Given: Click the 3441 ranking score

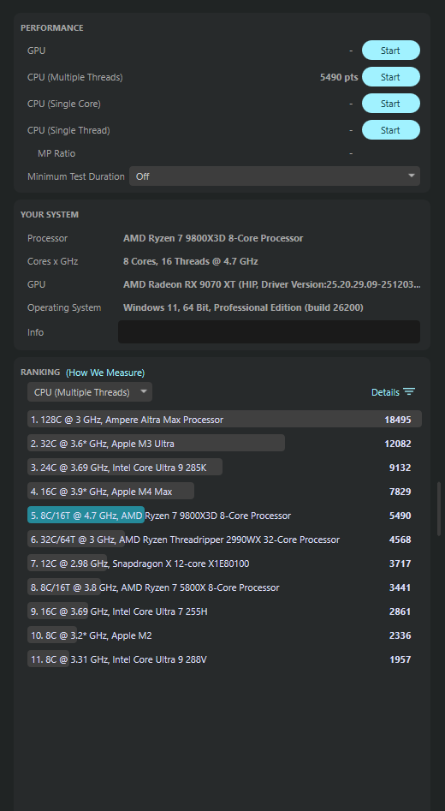Looking at the screenshot, I should [x=400, y=587].
